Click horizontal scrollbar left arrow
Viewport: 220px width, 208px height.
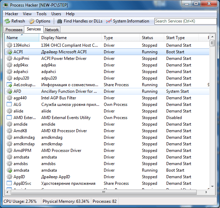point(7,192)
